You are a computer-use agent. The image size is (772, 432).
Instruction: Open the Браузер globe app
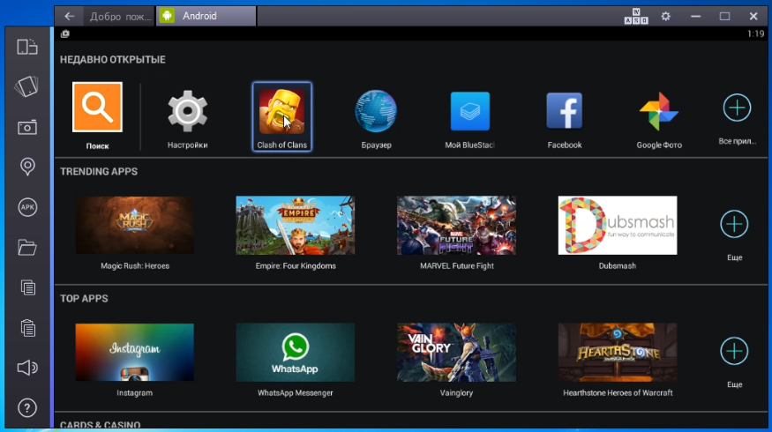point(376,111)
